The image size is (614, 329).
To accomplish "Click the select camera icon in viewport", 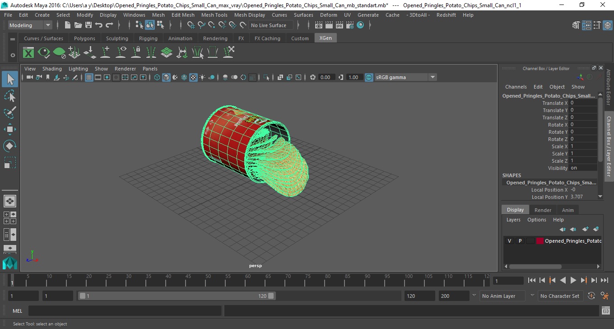I will tap(29, 77).
